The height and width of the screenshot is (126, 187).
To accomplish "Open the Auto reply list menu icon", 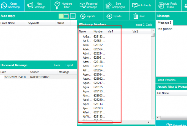I will [x=73, y=16].
